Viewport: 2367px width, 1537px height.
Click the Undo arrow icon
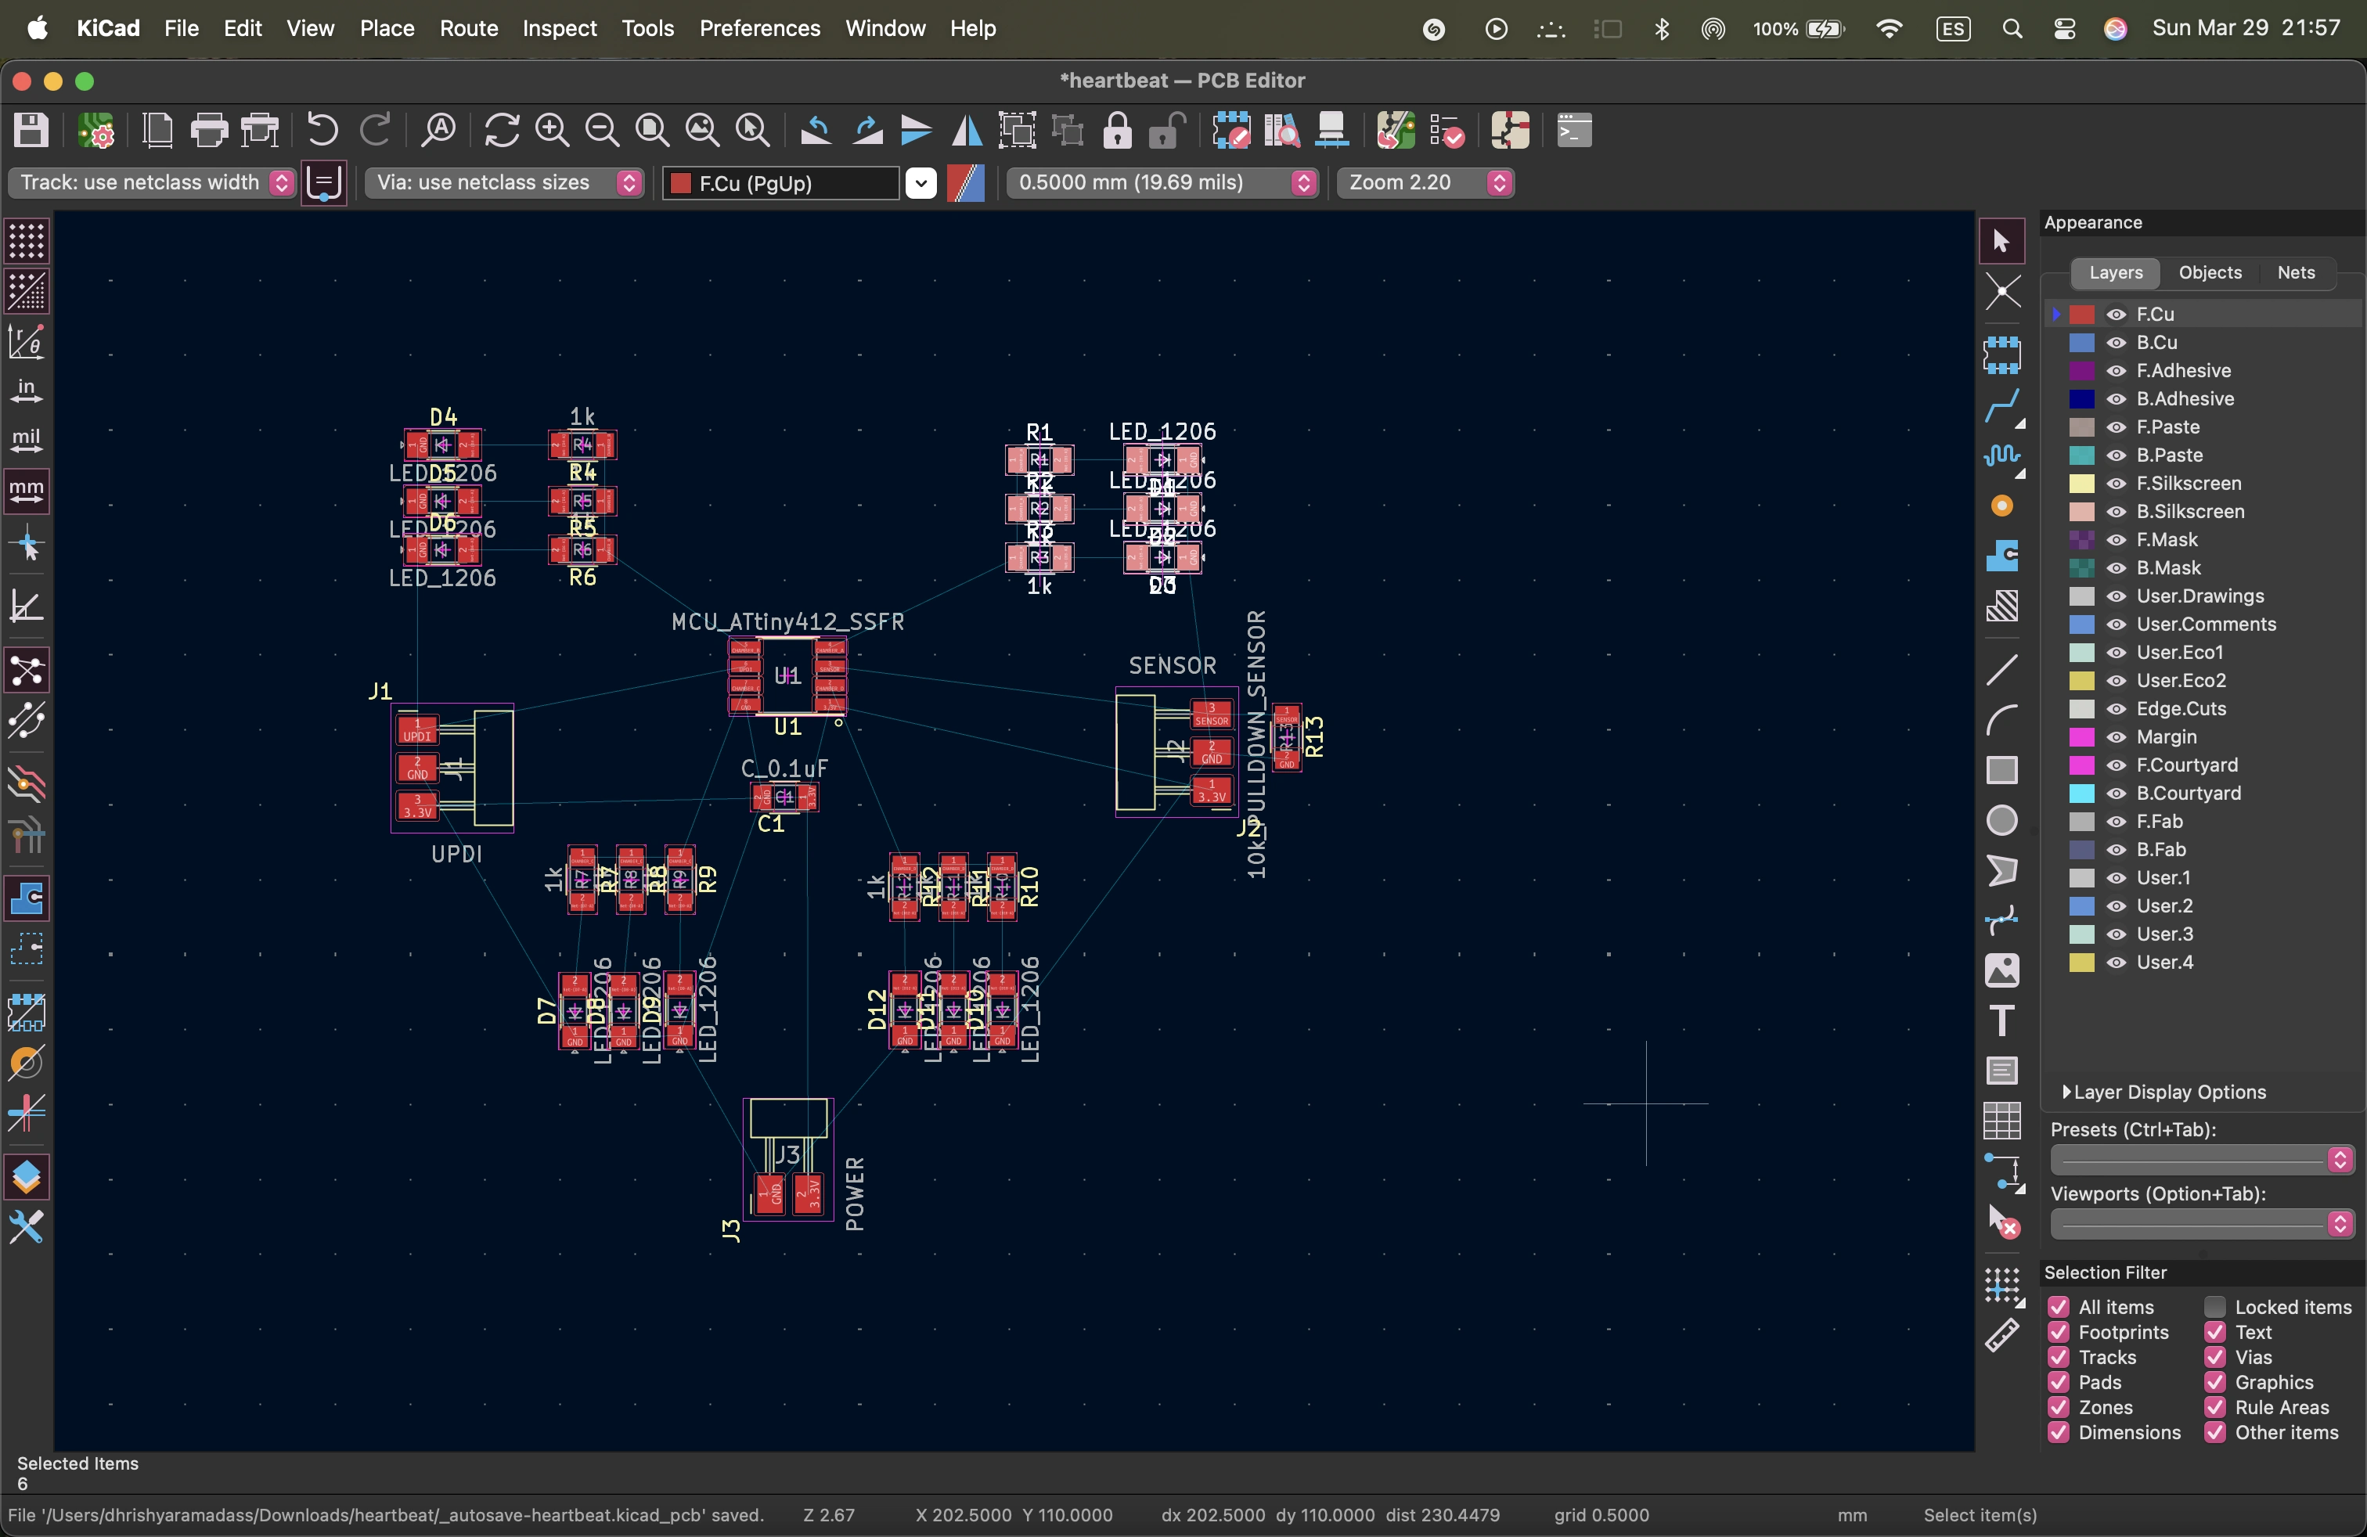tap(322, 130)
